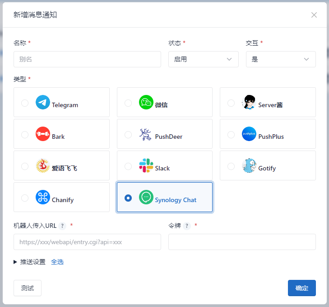
Task: Select the Server酱 radio button
Action: click(231, 103)
